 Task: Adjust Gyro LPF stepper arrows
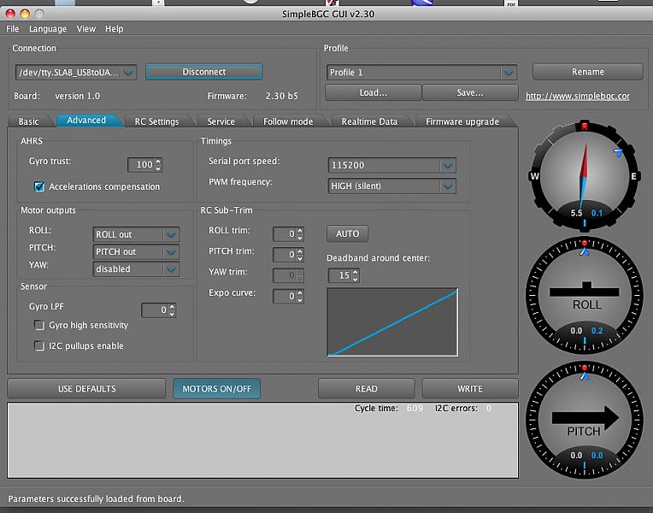click(172, 310)
